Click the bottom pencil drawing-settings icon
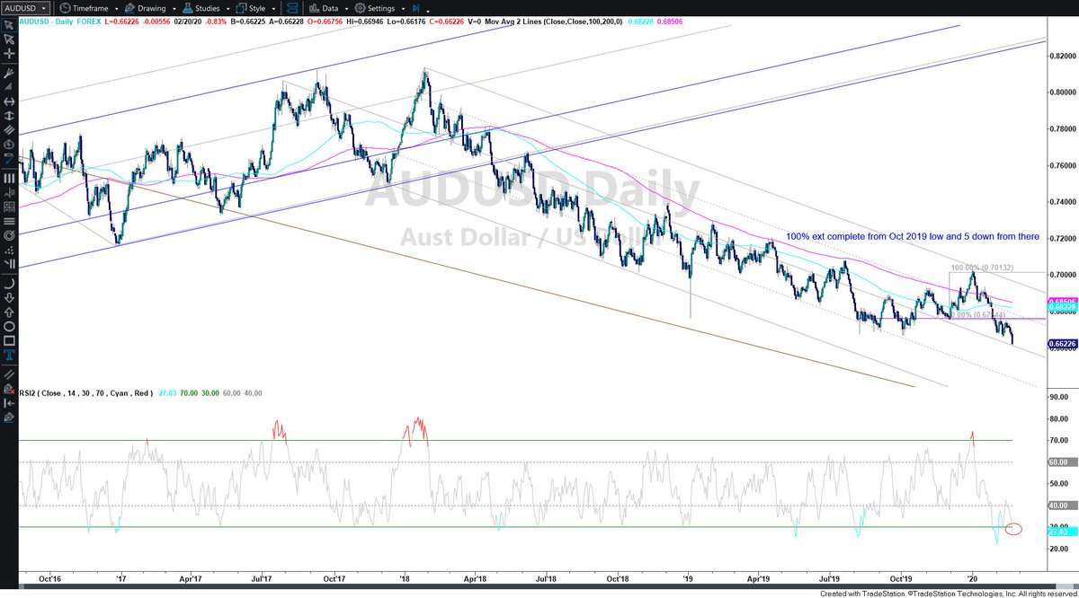This screenshot has height=598, width=1079. 10,418
